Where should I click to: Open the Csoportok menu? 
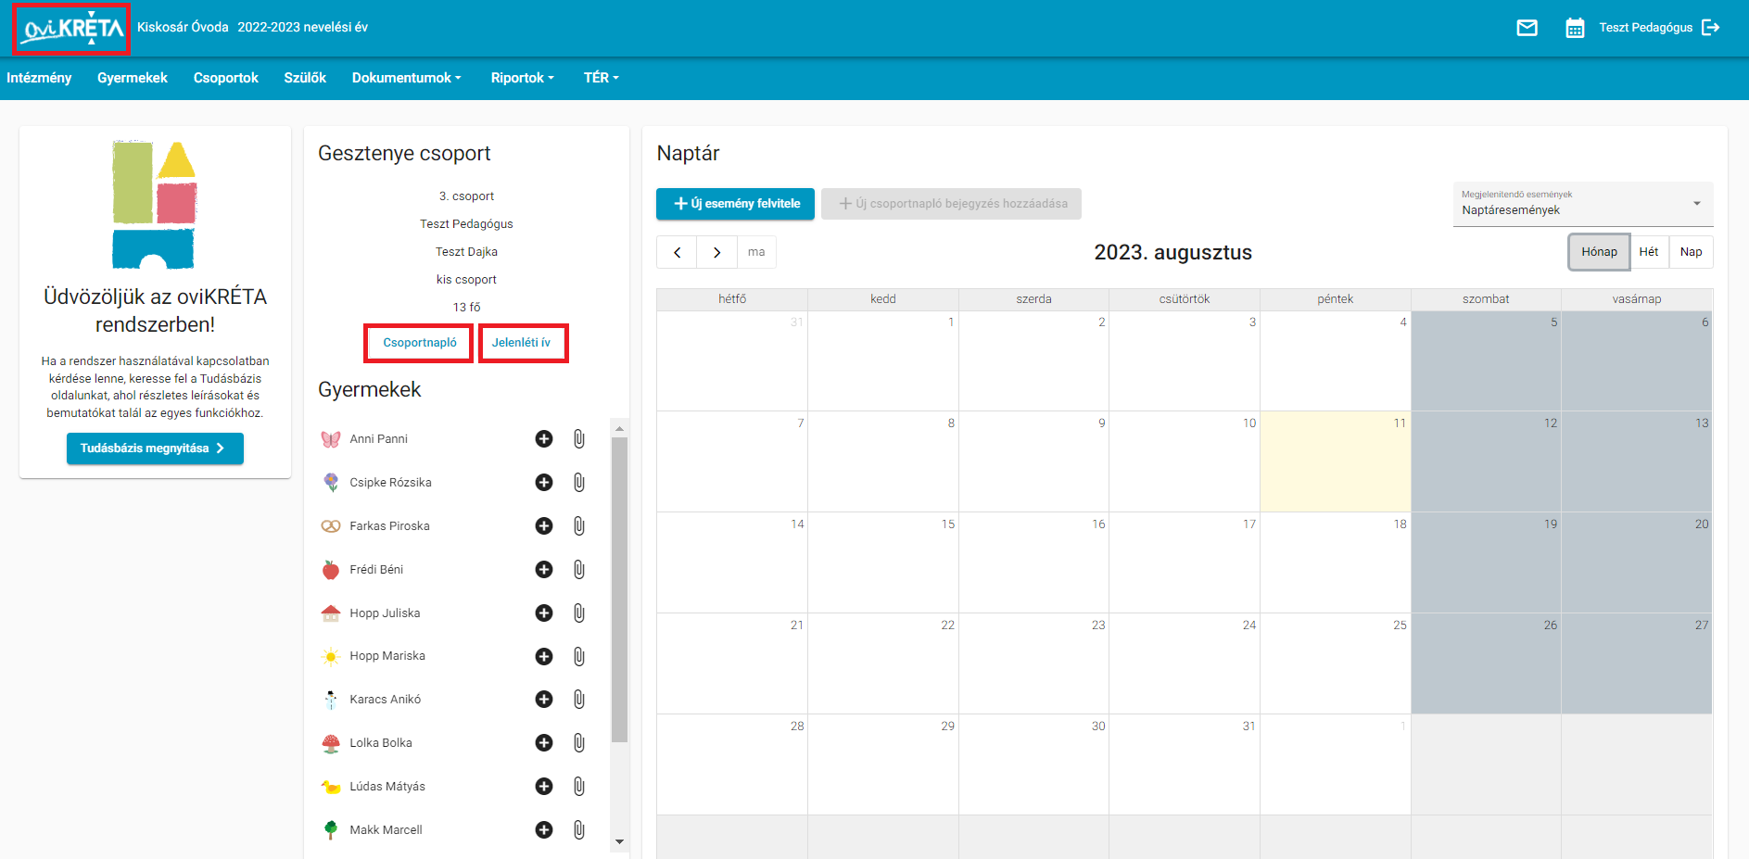(226, 78)
